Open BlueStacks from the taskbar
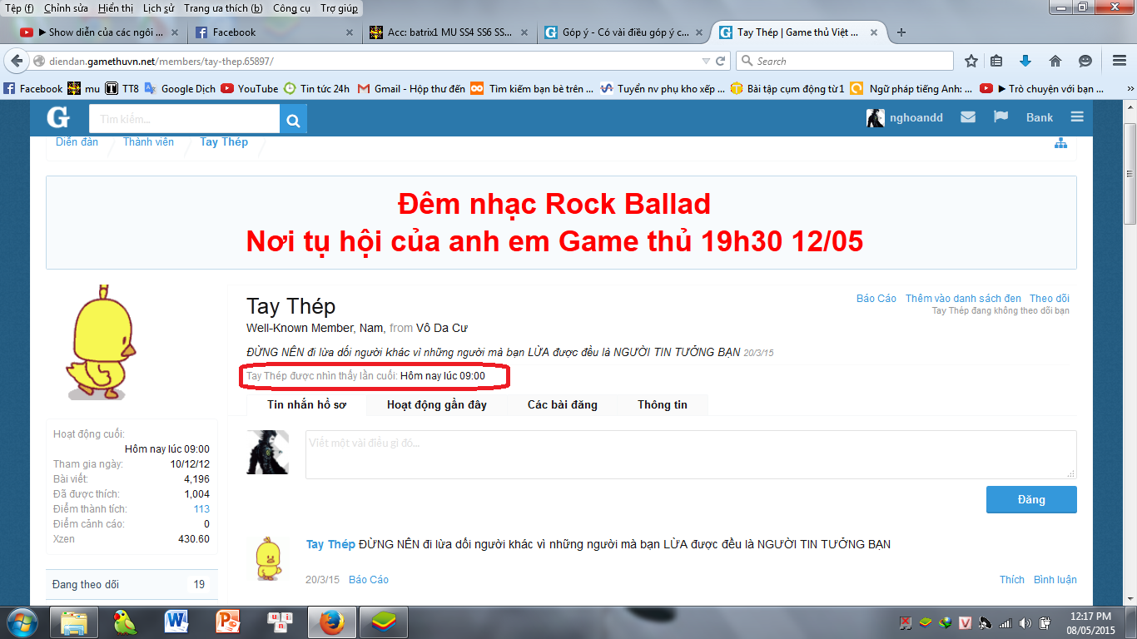This screenshot has height=639, width=1137. [x=384, y=622]
